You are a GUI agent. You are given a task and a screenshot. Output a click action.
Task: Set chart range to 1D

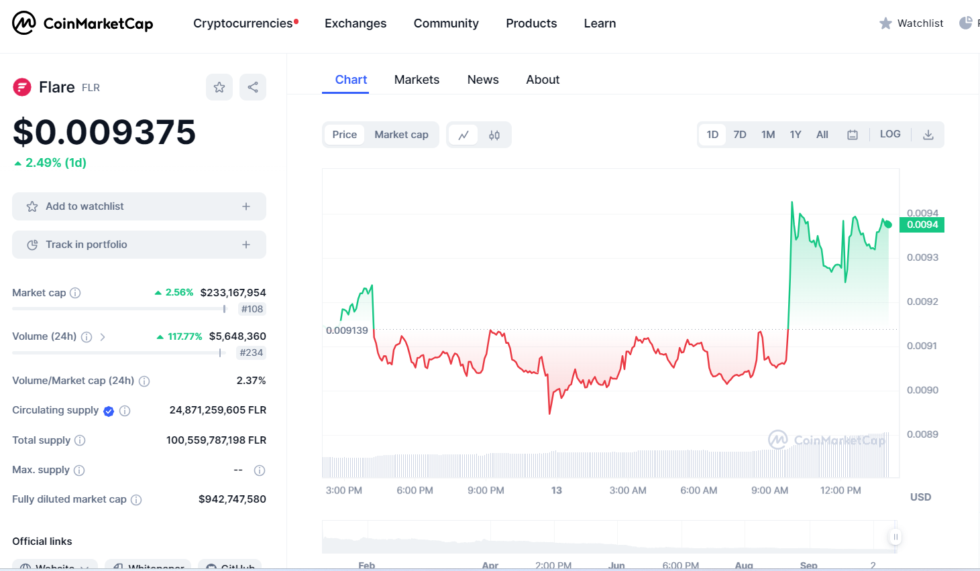[712, 135]
